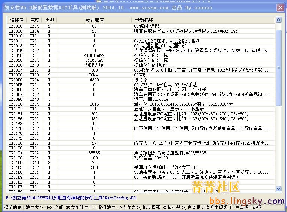Click the initial X coordinate value 410816999
This screenshot has width=287, height=212.
click(x=94, y=55)
